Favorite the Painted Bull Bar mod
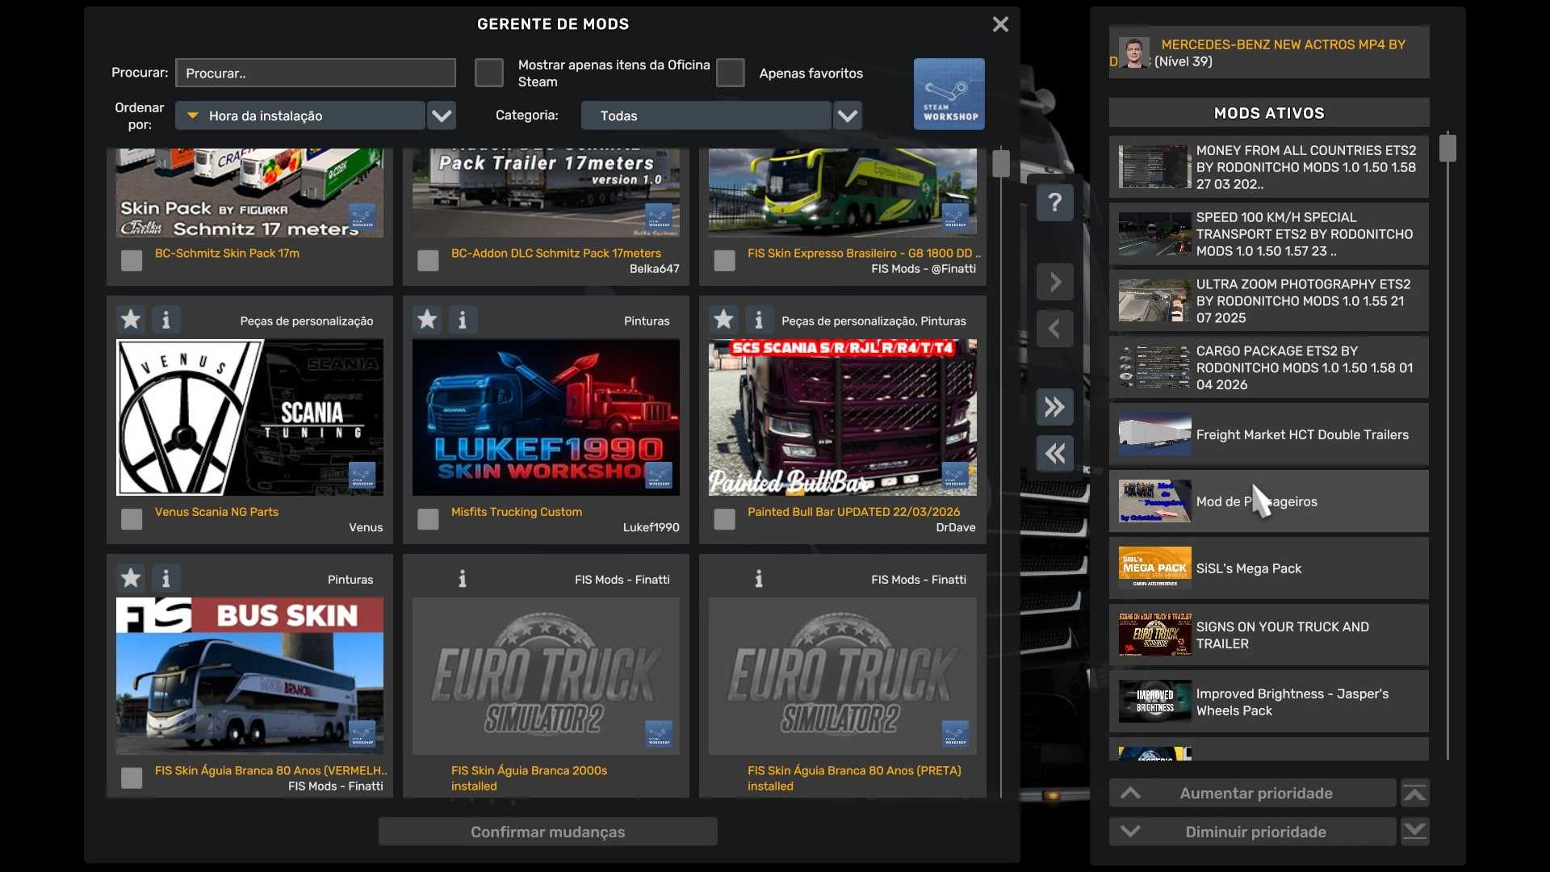1550x872 pixels. coord(723,320)
